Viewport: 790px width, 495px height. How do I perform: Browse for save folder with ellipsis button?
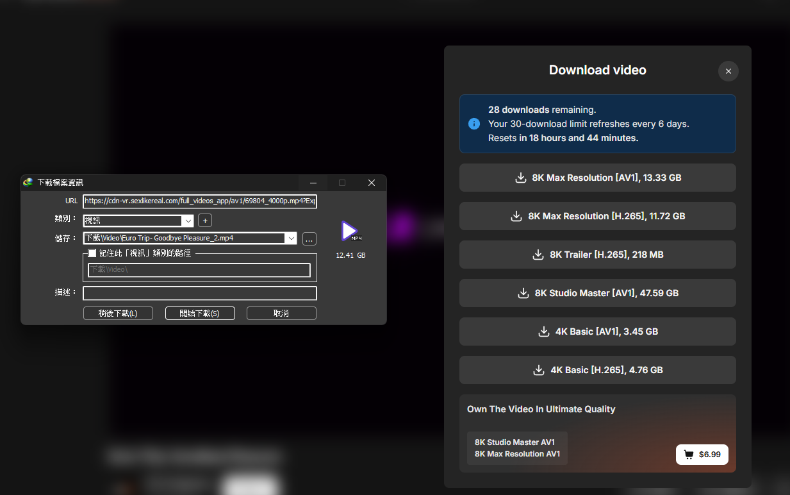309,239
